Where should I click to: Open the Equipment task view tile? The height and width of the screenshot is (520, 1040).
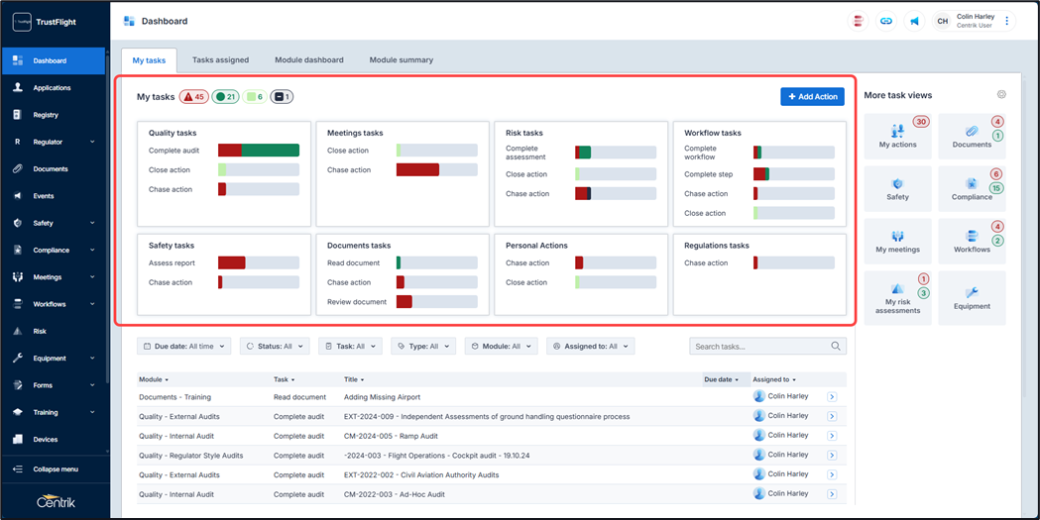coord(972,298)
